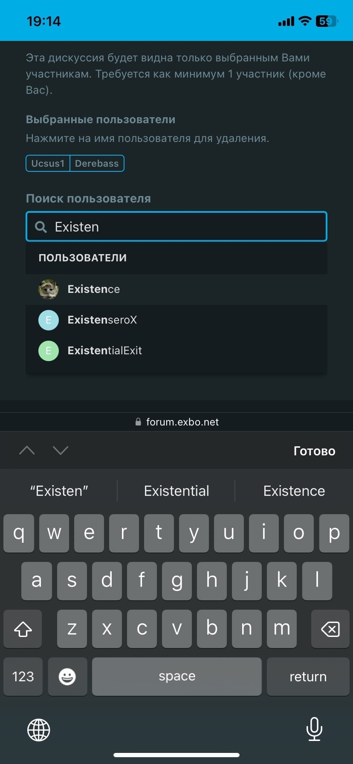Jump to next field with down chevron
Image resolution: width=353 pixels, height=764 pixels.
[x=61, y=450]
